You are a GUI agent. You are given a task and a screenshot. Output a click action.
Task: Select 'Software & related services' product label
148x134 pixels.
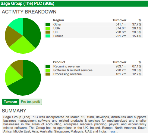click(73, 70)
